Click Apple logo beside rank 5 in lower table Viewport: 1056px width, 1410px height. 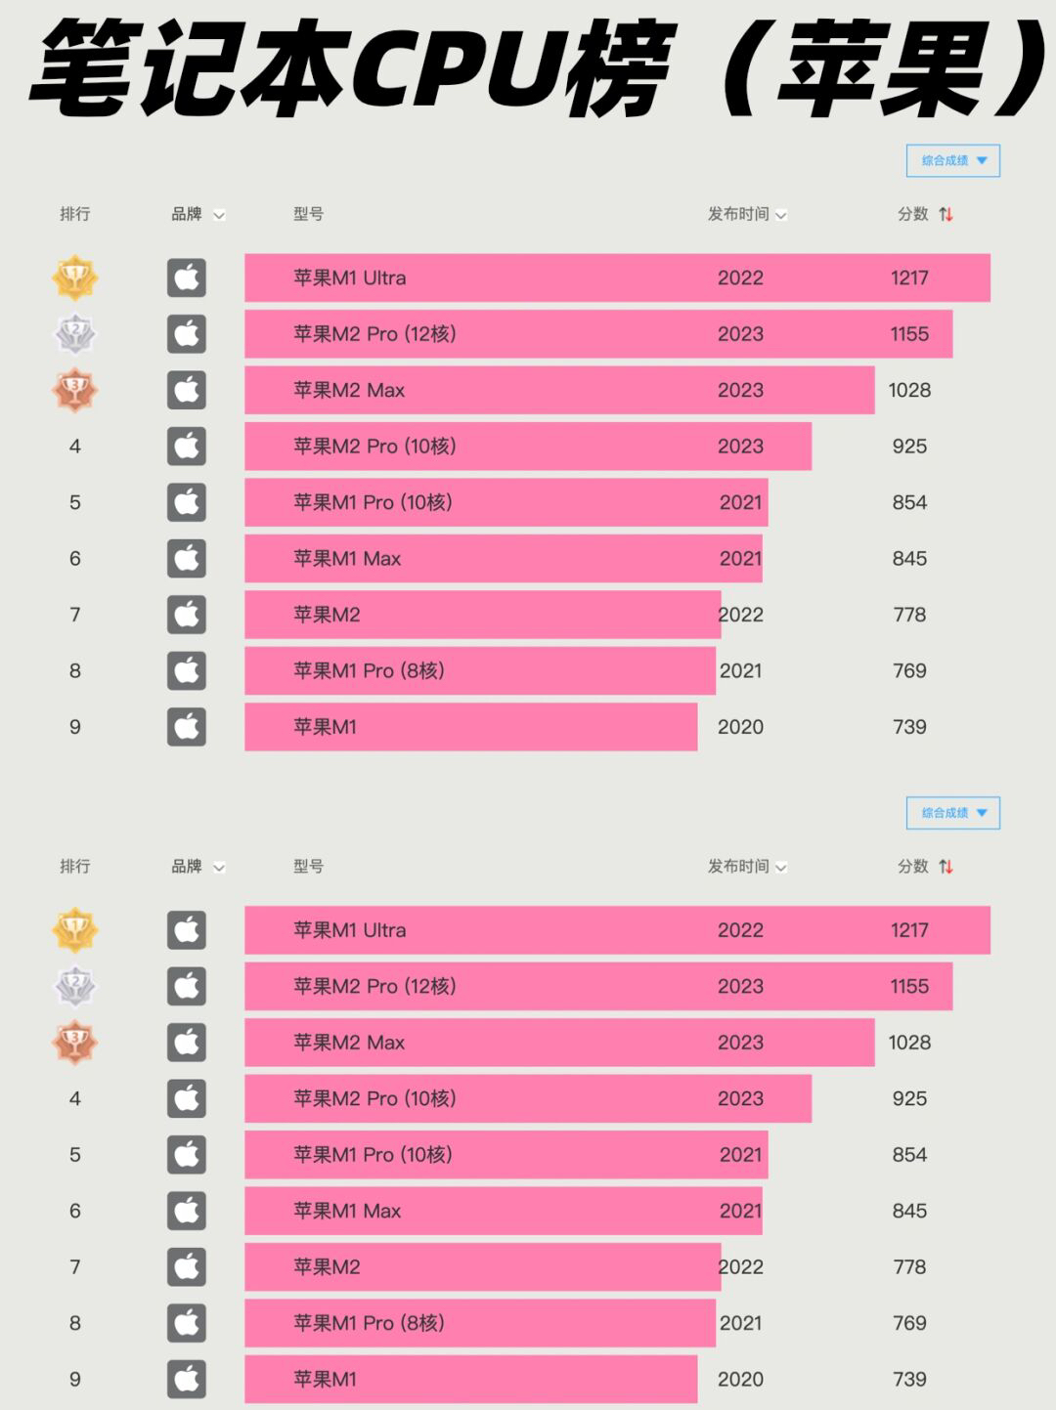point(187,1155)
